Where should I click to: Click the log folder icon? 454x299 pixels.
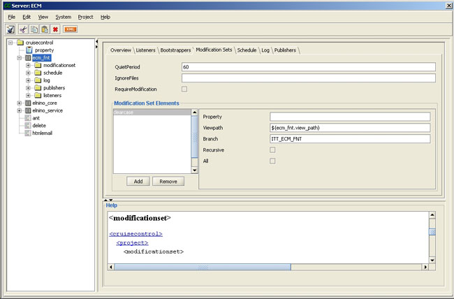[x=38, y=80]
